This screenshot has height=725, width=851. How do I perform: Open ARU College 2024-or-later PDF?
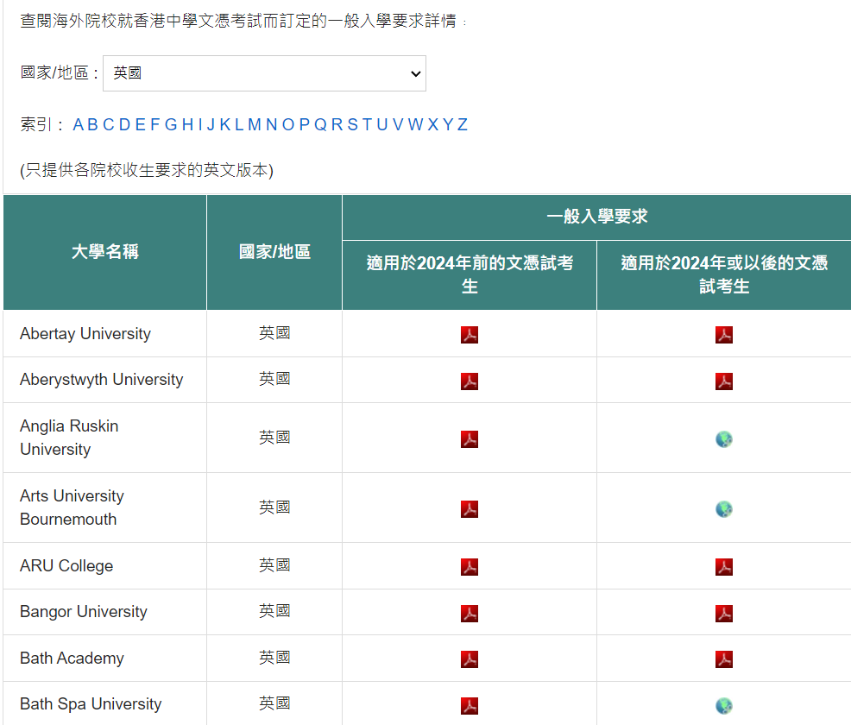[724, 567]
